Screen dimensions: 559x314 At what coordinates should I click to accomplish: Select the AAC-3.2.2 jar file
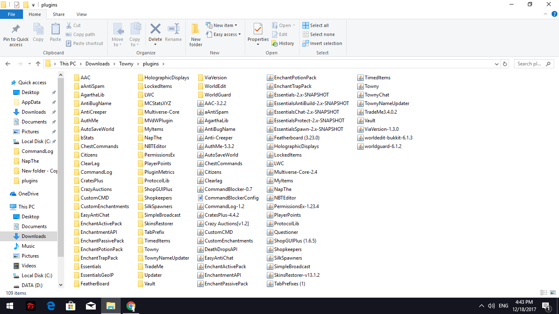click(212, 103)
